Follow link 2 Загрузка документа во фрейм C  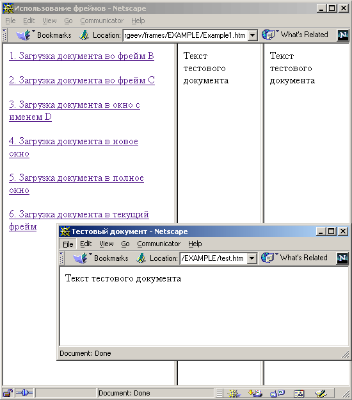point(82,80)
